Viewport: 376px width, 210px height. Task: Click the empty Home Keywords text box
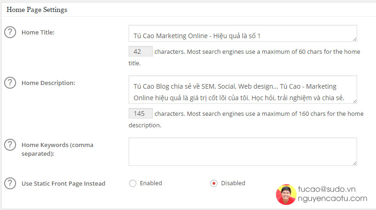(242, 151)
